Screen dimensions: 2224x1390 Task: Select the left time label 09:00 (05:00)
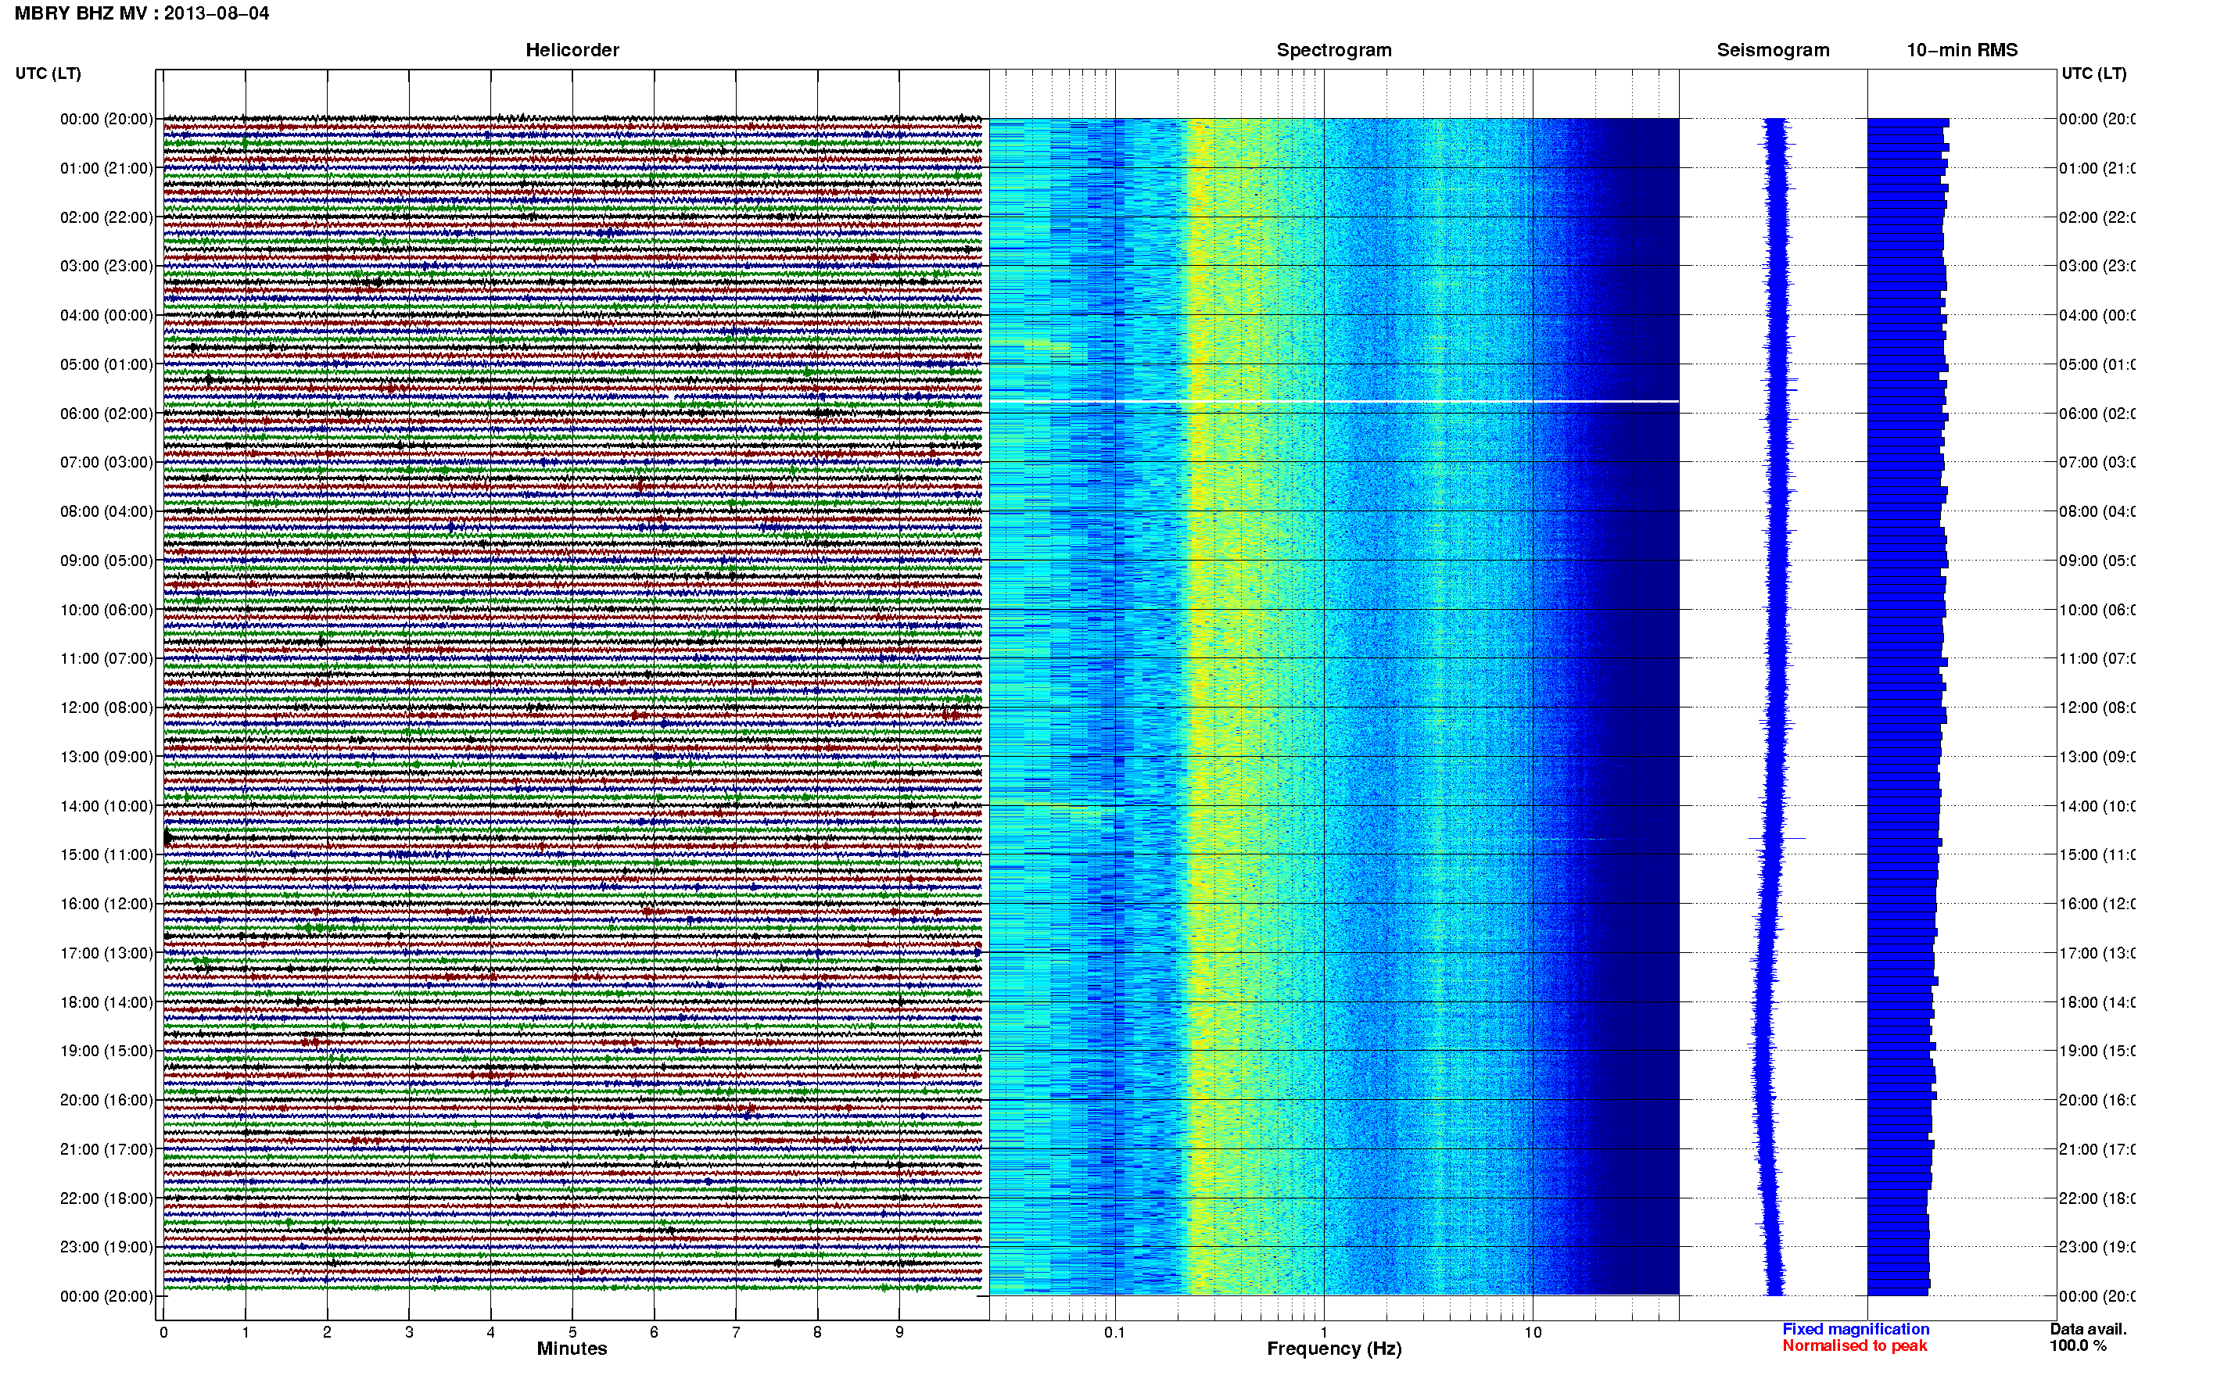pos(106,561)
